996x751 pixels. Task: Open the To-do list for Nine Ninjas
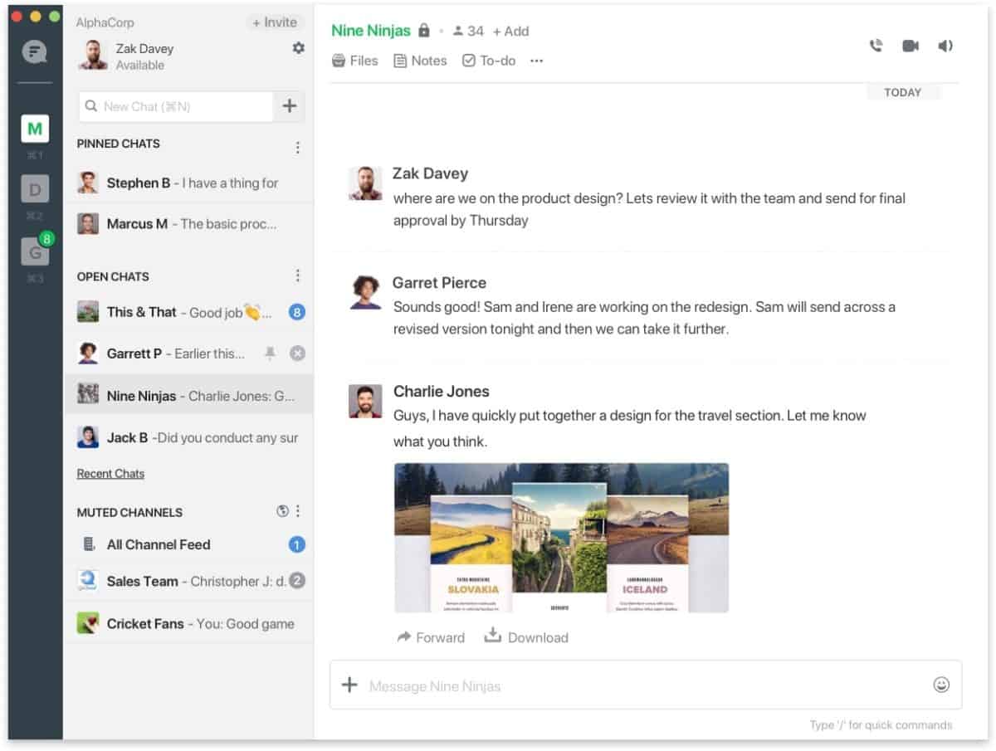(489, 60)
